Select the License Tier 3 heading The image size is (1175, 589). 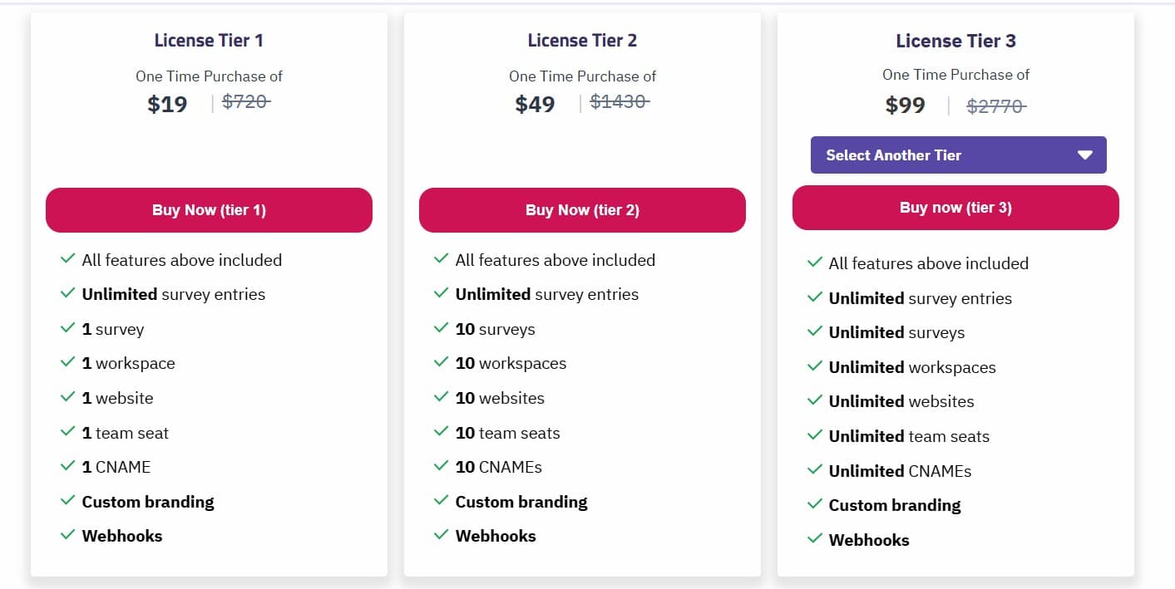click(x=955, y=41)
